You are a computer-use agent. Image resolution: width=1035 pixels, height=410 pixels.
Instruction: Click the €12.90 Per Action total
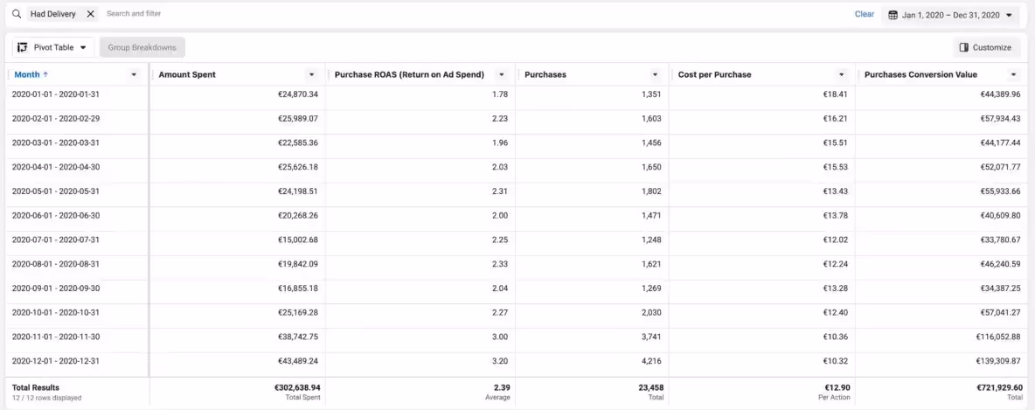click(837, 387)
